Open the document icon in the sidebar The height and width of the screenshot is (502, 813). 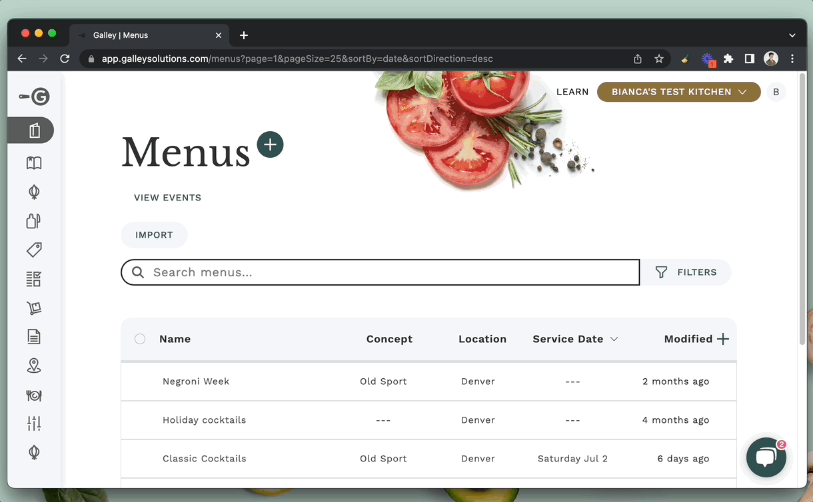(33, 336)
